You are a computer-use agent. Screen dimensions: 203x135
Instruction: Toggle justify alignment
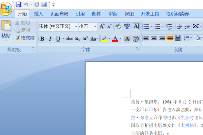pos(170,38)
